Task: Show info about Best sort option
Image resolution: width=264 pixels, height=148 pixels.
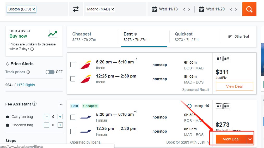Action: [135, 34]
